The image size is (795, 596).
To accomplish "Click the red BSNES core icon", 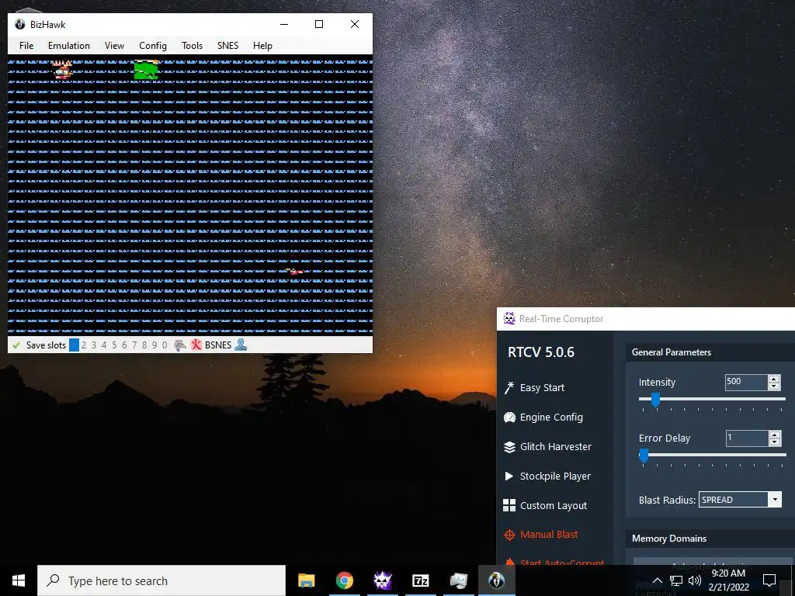I will pos(196,345).
